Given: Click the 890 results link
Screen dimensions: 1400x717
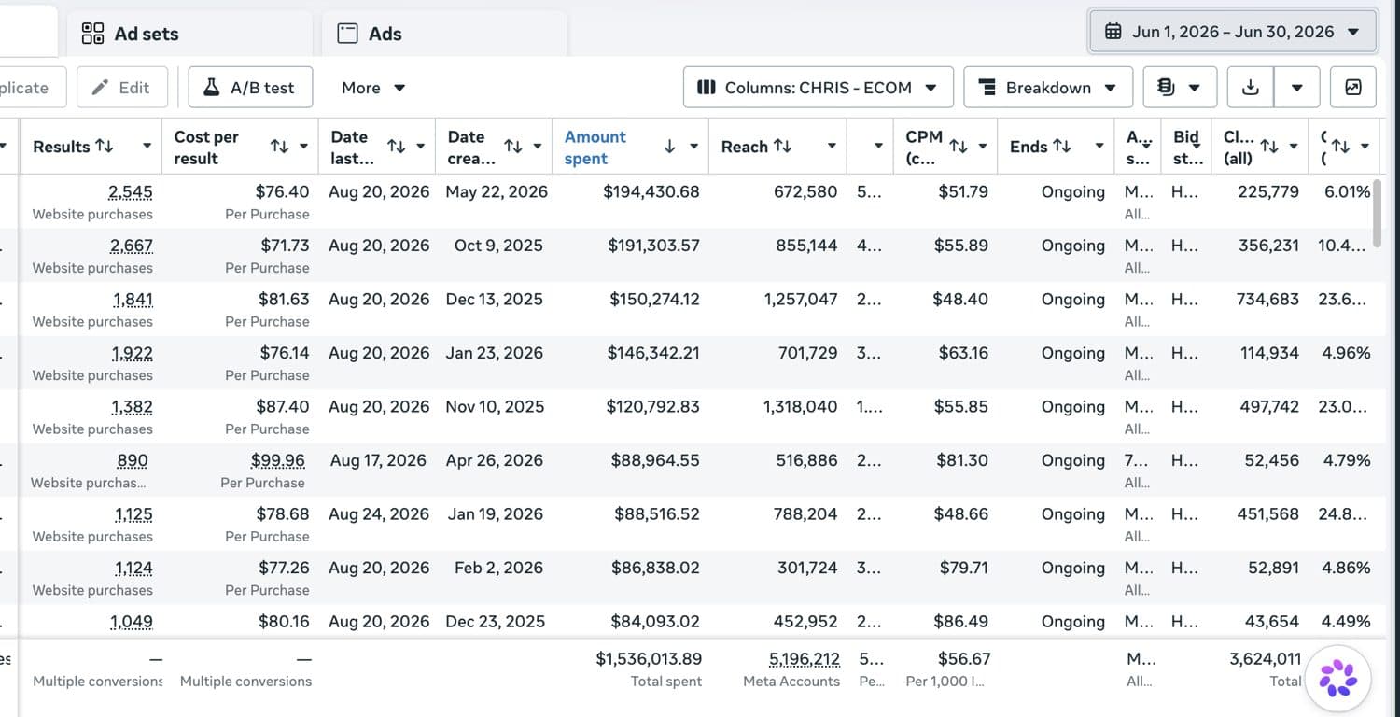Looking at the screenshot, I should (x=133, y=460).
